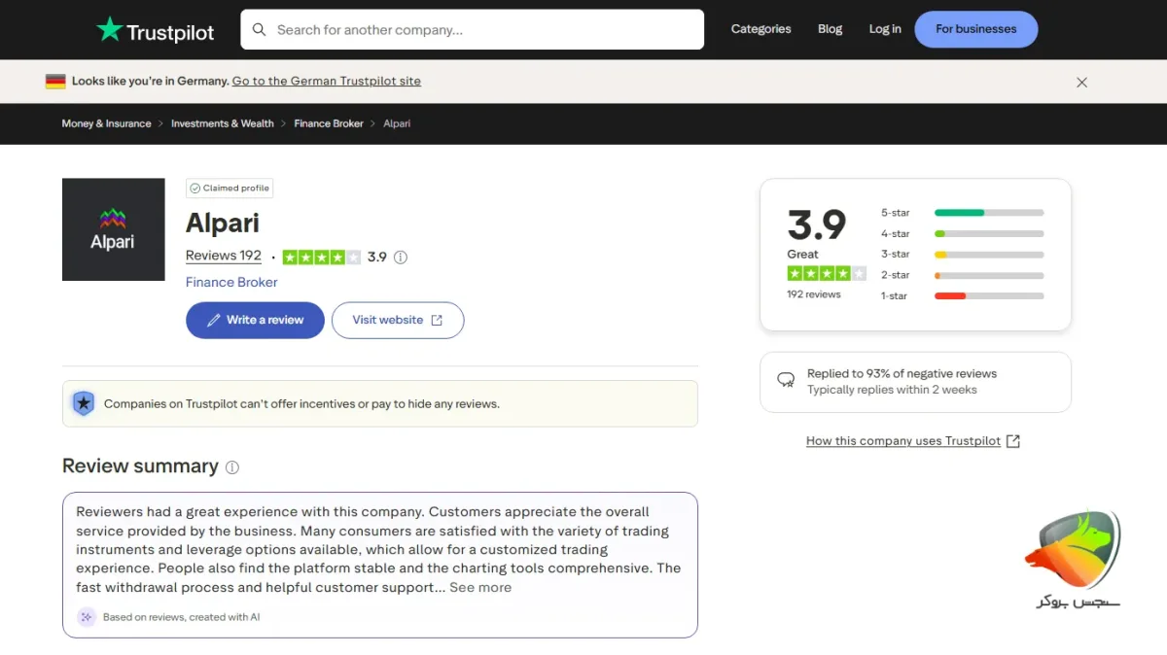Viewport: 1167px width, 655px height.
Task: Click the info icon next to Review summary
Action: [232, 467]
